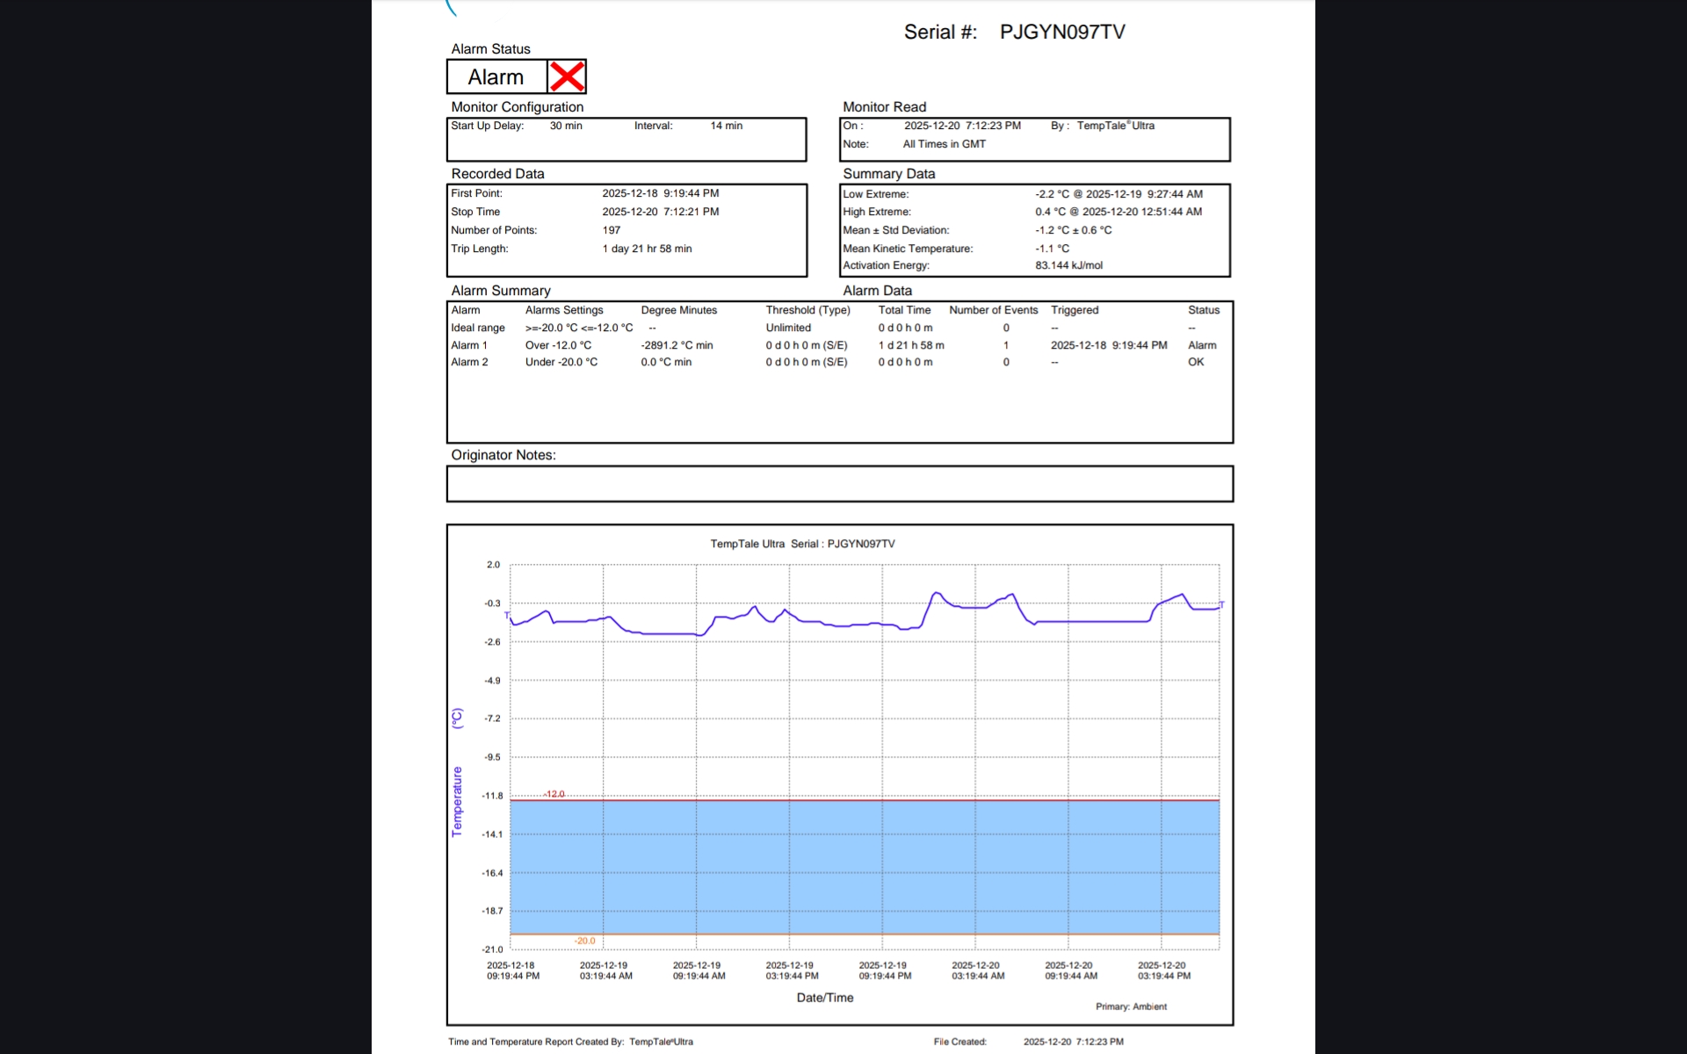Click the Alarm status text box
This screenshot has width=1687, height=1054.
pyautogui.click(x=496, y=77)
